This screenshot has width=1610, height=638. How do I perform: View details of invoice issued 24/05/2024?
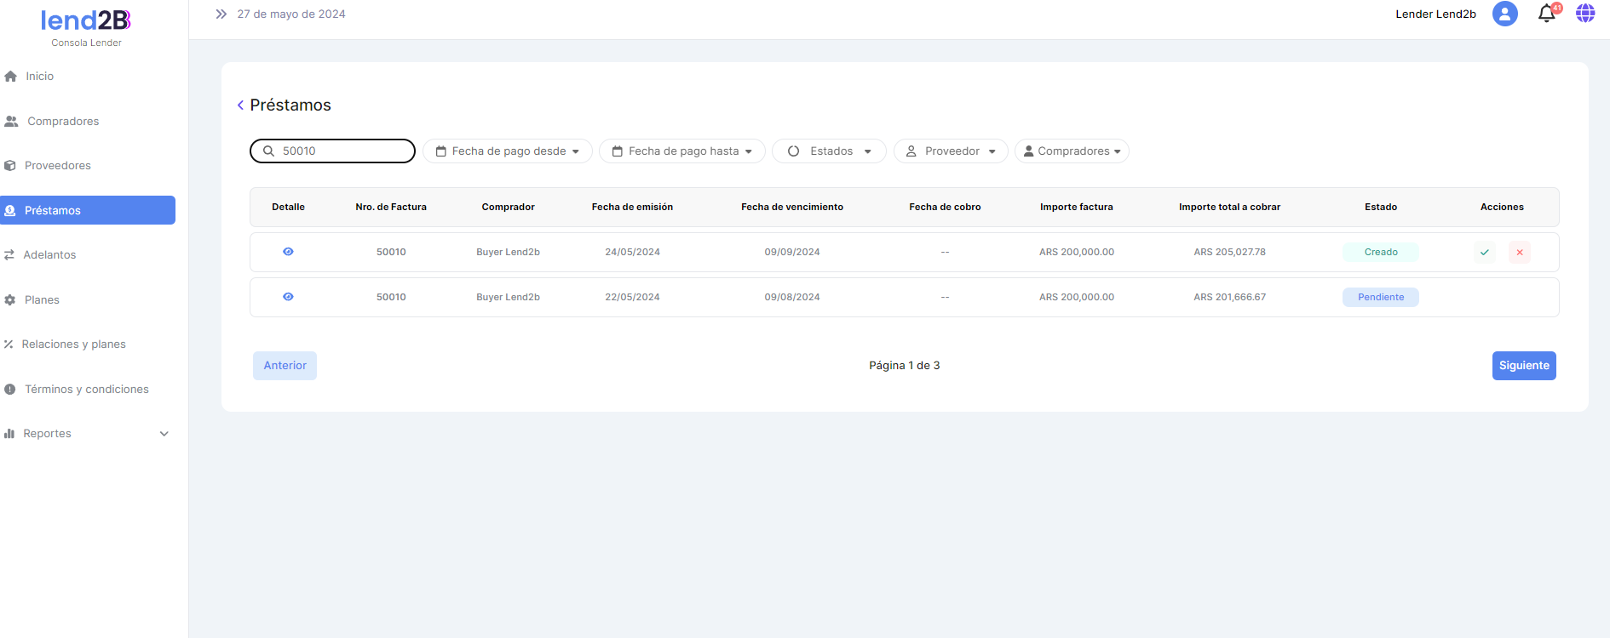288,252
